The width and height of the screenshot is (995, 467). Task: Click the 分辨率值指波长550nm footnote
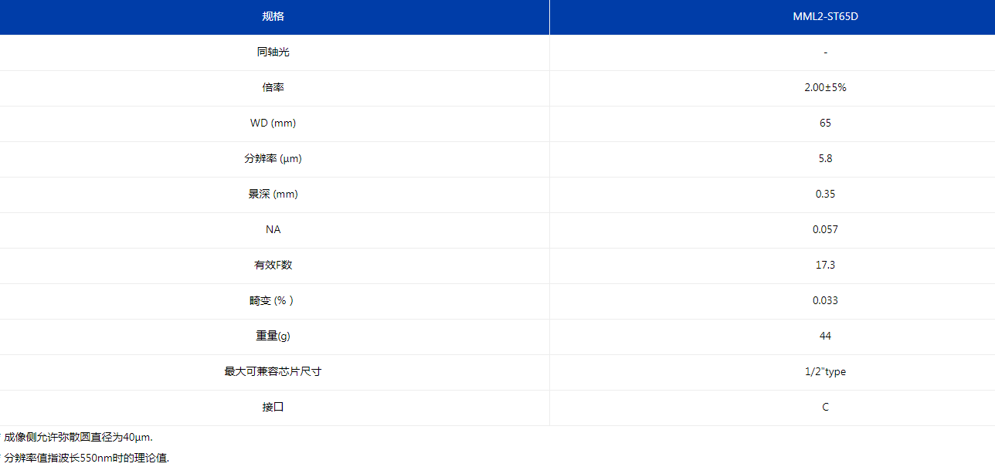[x=86, y=458]
